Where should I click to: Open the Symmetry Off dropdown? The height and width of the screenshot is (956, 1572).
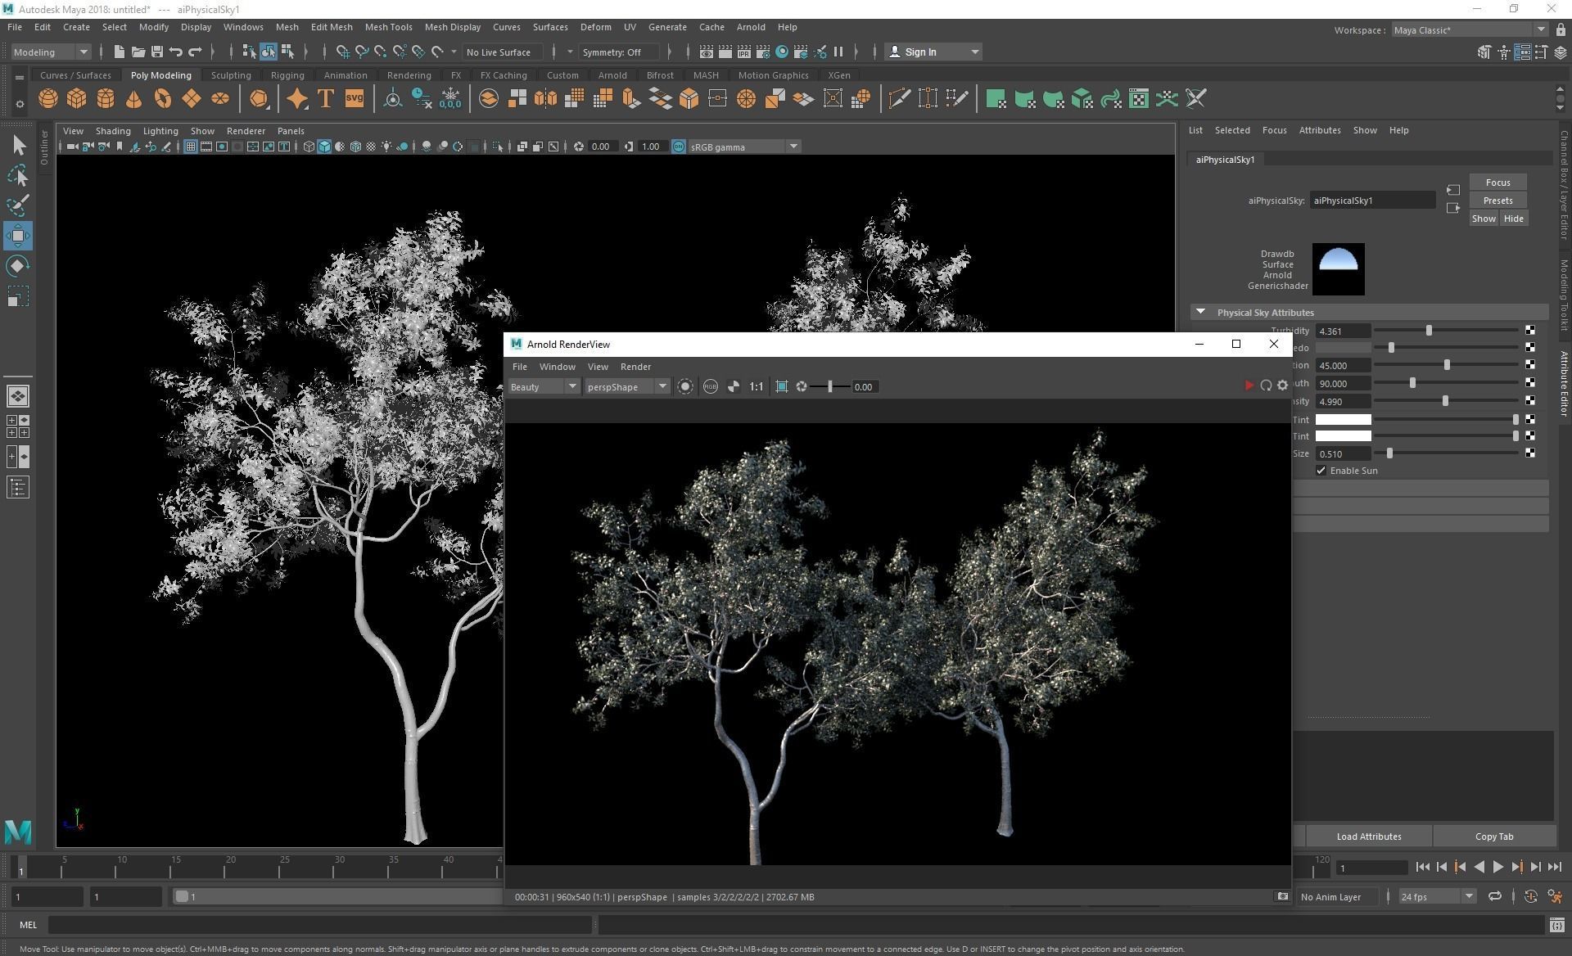(619, 52)
